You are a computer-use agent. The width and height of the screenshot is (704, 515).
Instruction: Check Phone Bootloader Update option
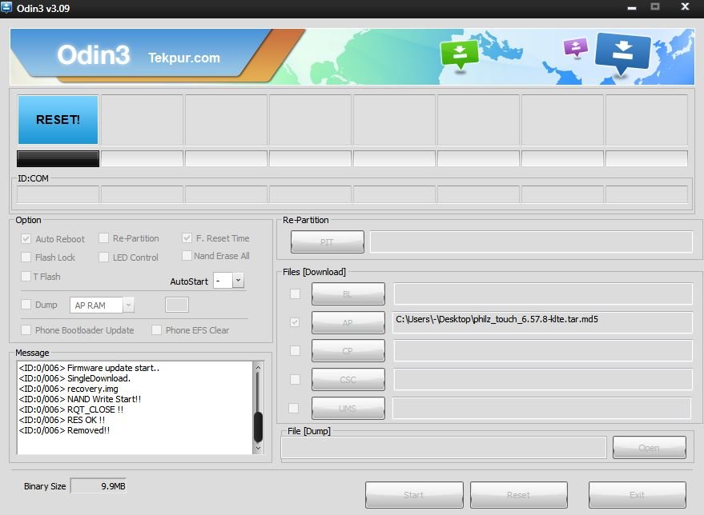pos(26,330)
